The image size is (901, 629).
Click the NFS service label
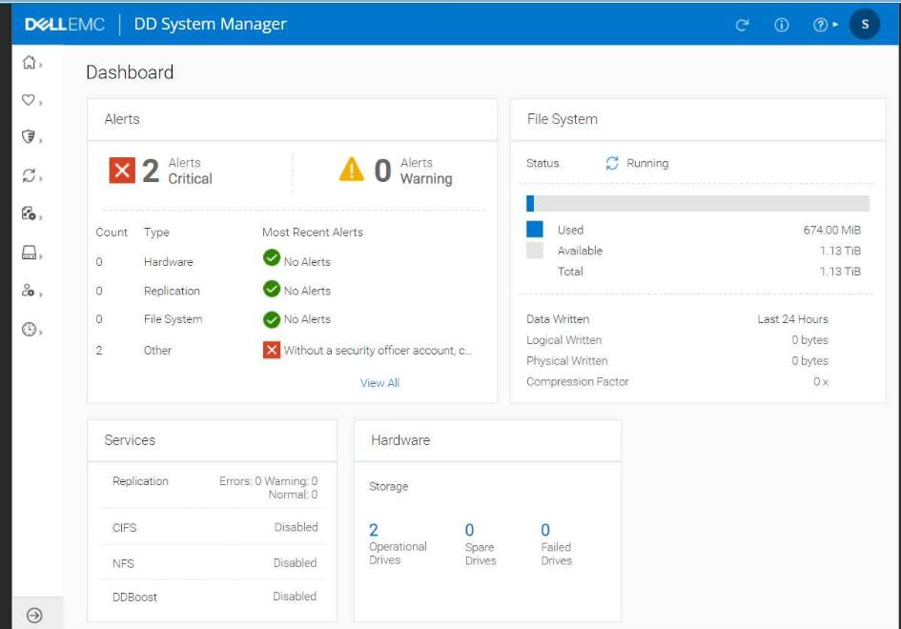pyautogui.click(x=123, y=563)
